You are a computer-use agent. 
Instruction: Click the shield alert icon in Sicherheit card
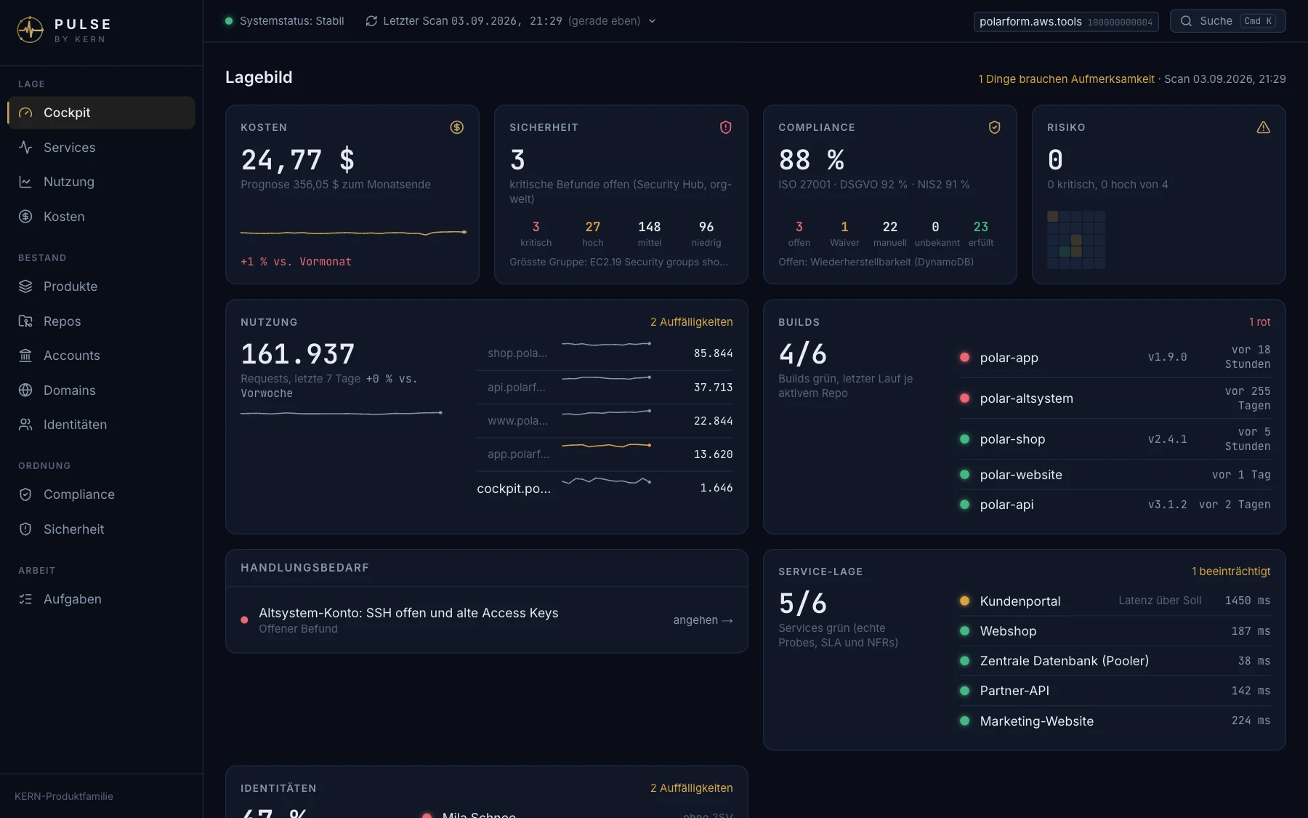pos(725,127)
